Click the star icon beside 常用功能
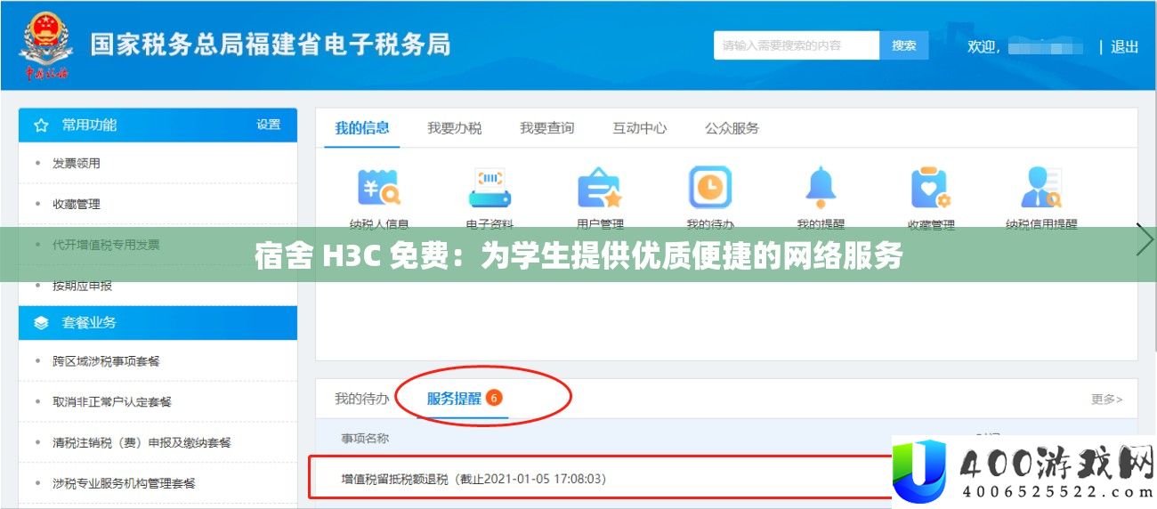The width and height of the screenshot is (1157, 509). pos(41,125)
